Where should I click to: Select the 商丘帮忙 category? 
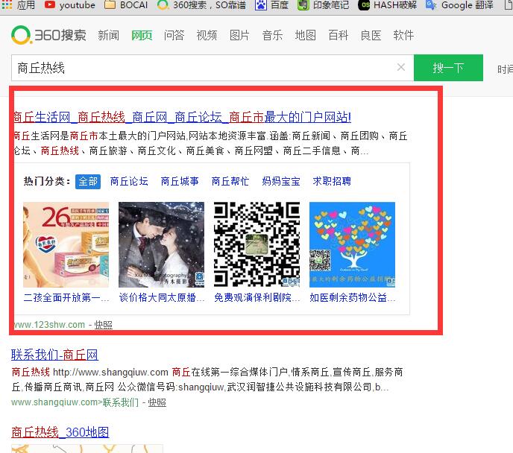(x=230, y=181)
